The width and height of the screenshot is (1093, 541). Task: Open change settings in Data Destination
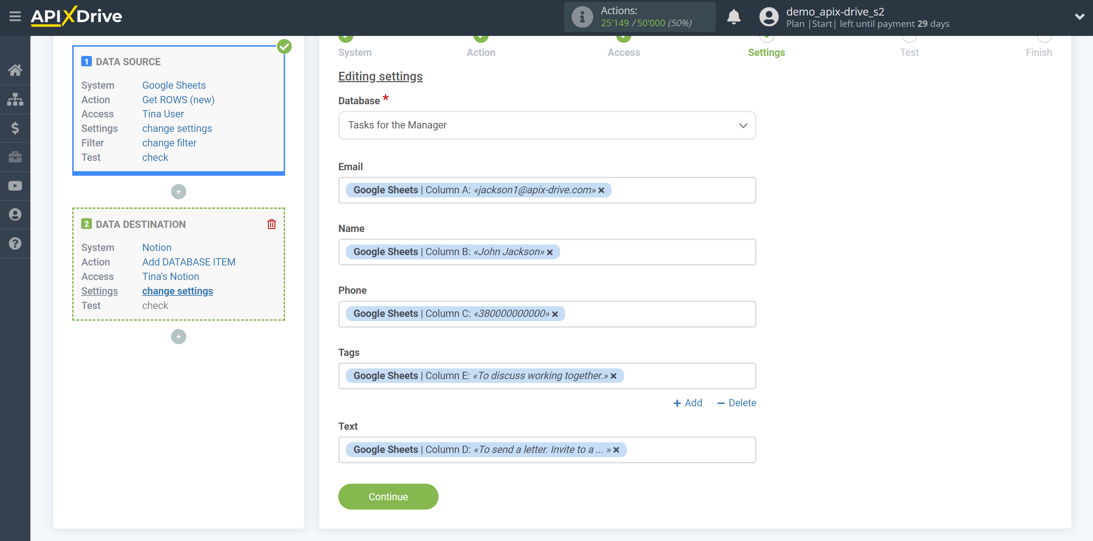tap(177, 291)
